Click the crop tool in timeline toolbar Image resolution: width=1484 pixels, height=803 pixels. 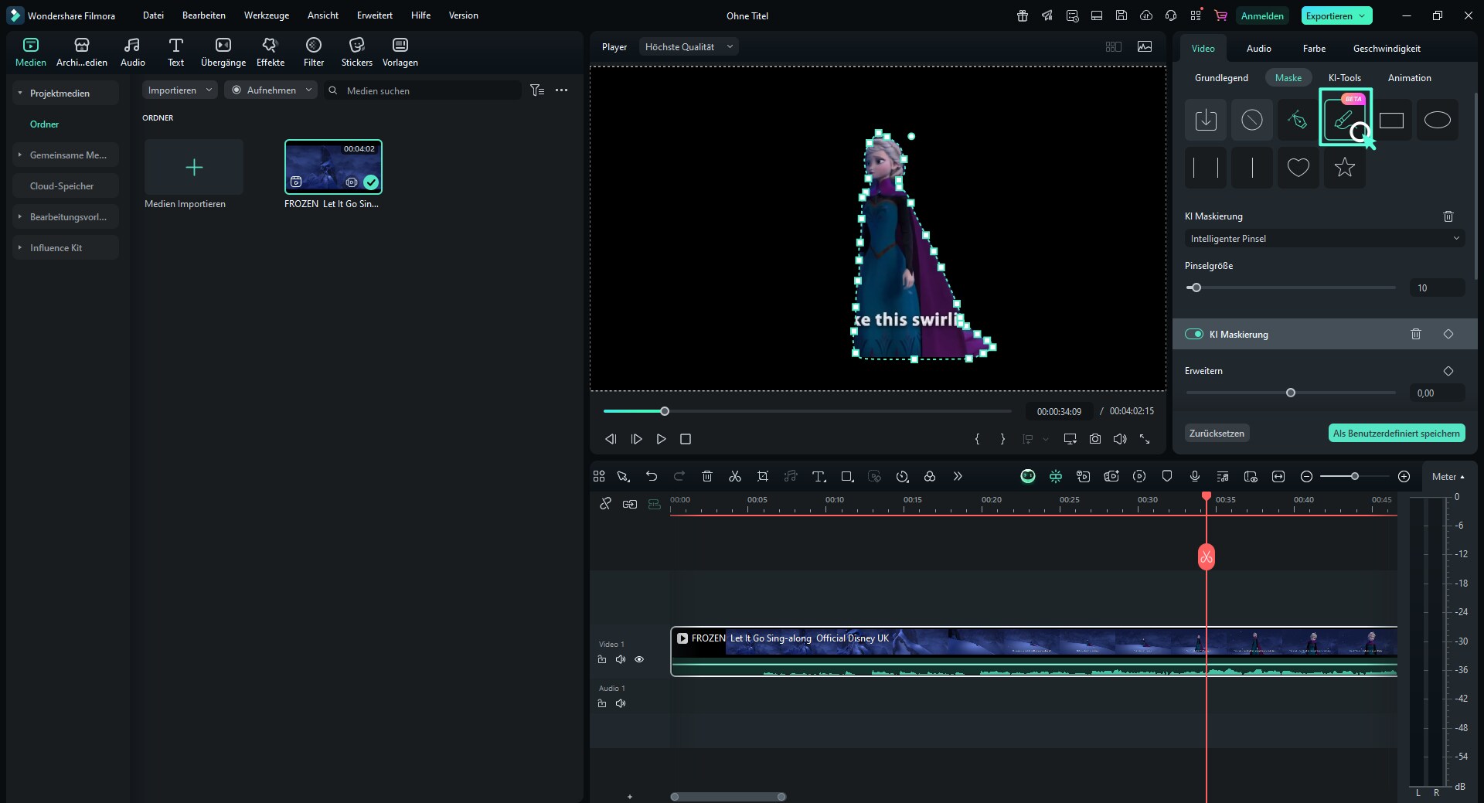763,477
